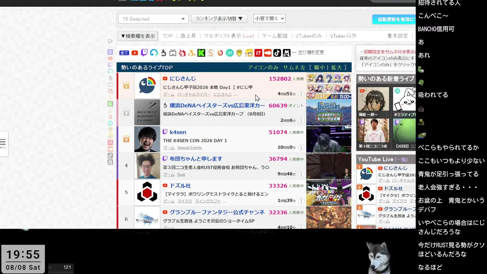Image resolution: width=487 pixels, height=274 pixels.
Task: Filter streams by the orange ふ (FC2) icon
Action: pyautogui.click(x=192, y=53)
